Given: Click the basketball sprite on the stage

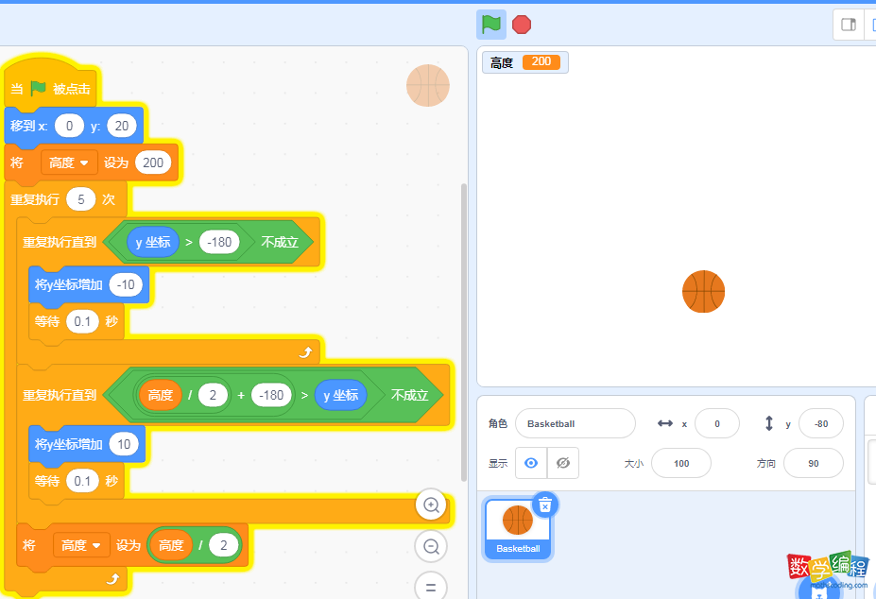Looking at the screenshot, I should point(703,291).
